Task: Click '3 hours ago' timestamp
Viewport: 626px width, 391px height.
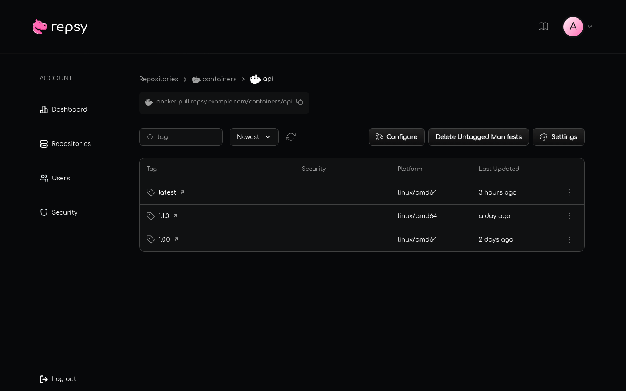Action: tap(498, 192)
